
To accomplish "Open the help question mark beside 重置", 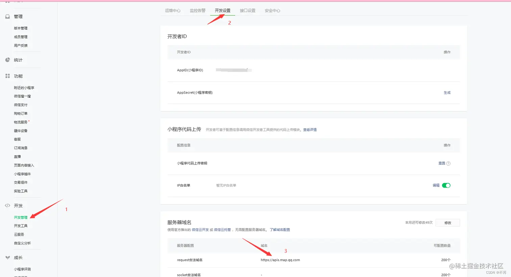I will tap(449, 163).
